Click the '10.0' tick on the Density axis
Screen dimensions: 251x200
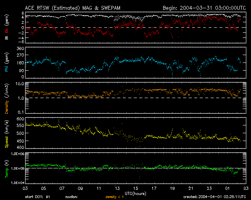pos(20,84)
